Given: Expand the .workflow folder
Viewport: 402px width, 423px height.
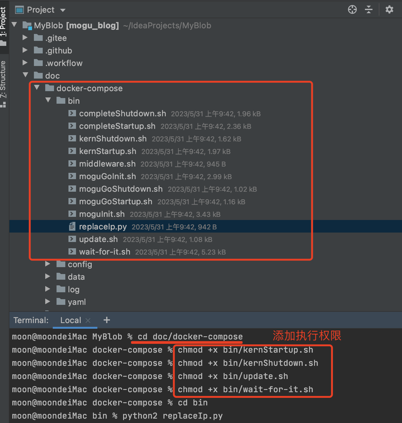Looking at the screenshot, I should click(25, 63).
